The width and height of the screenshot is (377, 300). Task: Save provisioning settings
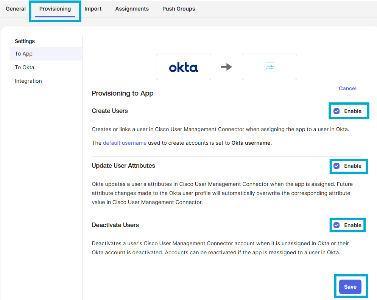click(x=350, y=287)
